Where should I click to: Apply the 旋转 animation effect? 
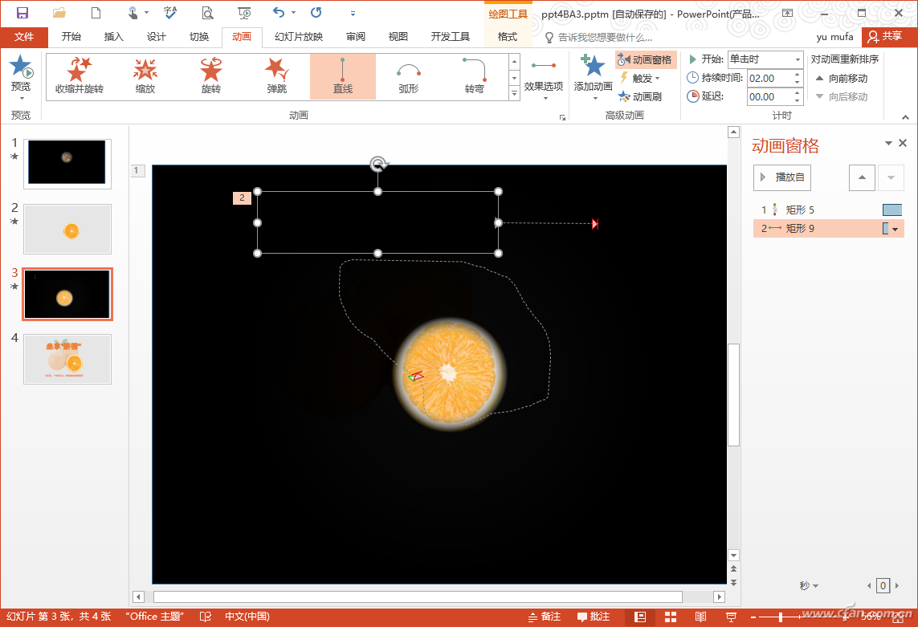pos(210,76)
